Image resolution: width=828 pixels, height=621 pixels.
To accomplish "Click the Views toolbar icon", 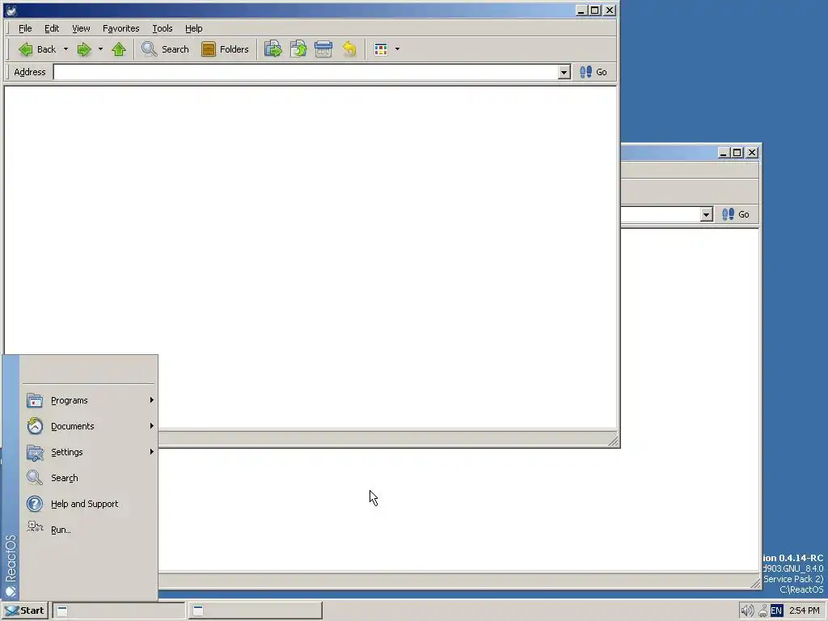I will [x=381, y=49].
